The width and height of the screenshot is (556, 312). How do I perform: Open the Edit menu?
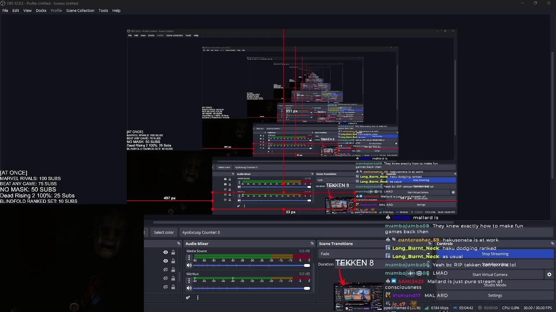point(16,10)
